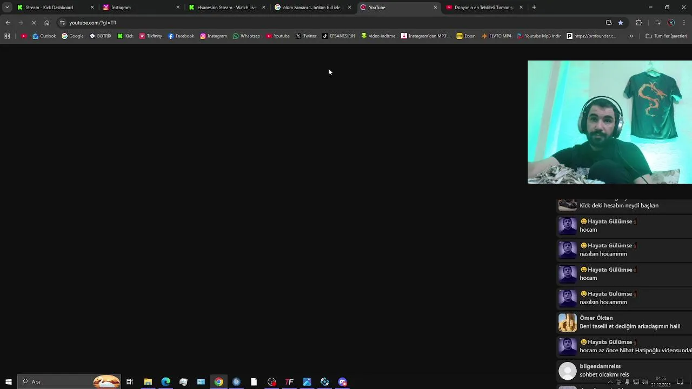Launch Microsoft Edge from the taskbar
Screen dimensions: 692x389
165,382
